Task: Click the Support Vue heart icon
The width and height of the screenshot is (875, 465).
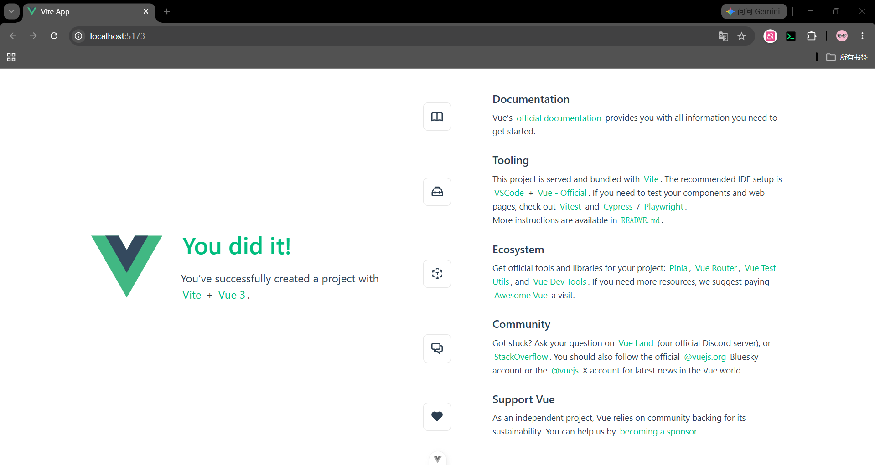Action: click(437, 417)
